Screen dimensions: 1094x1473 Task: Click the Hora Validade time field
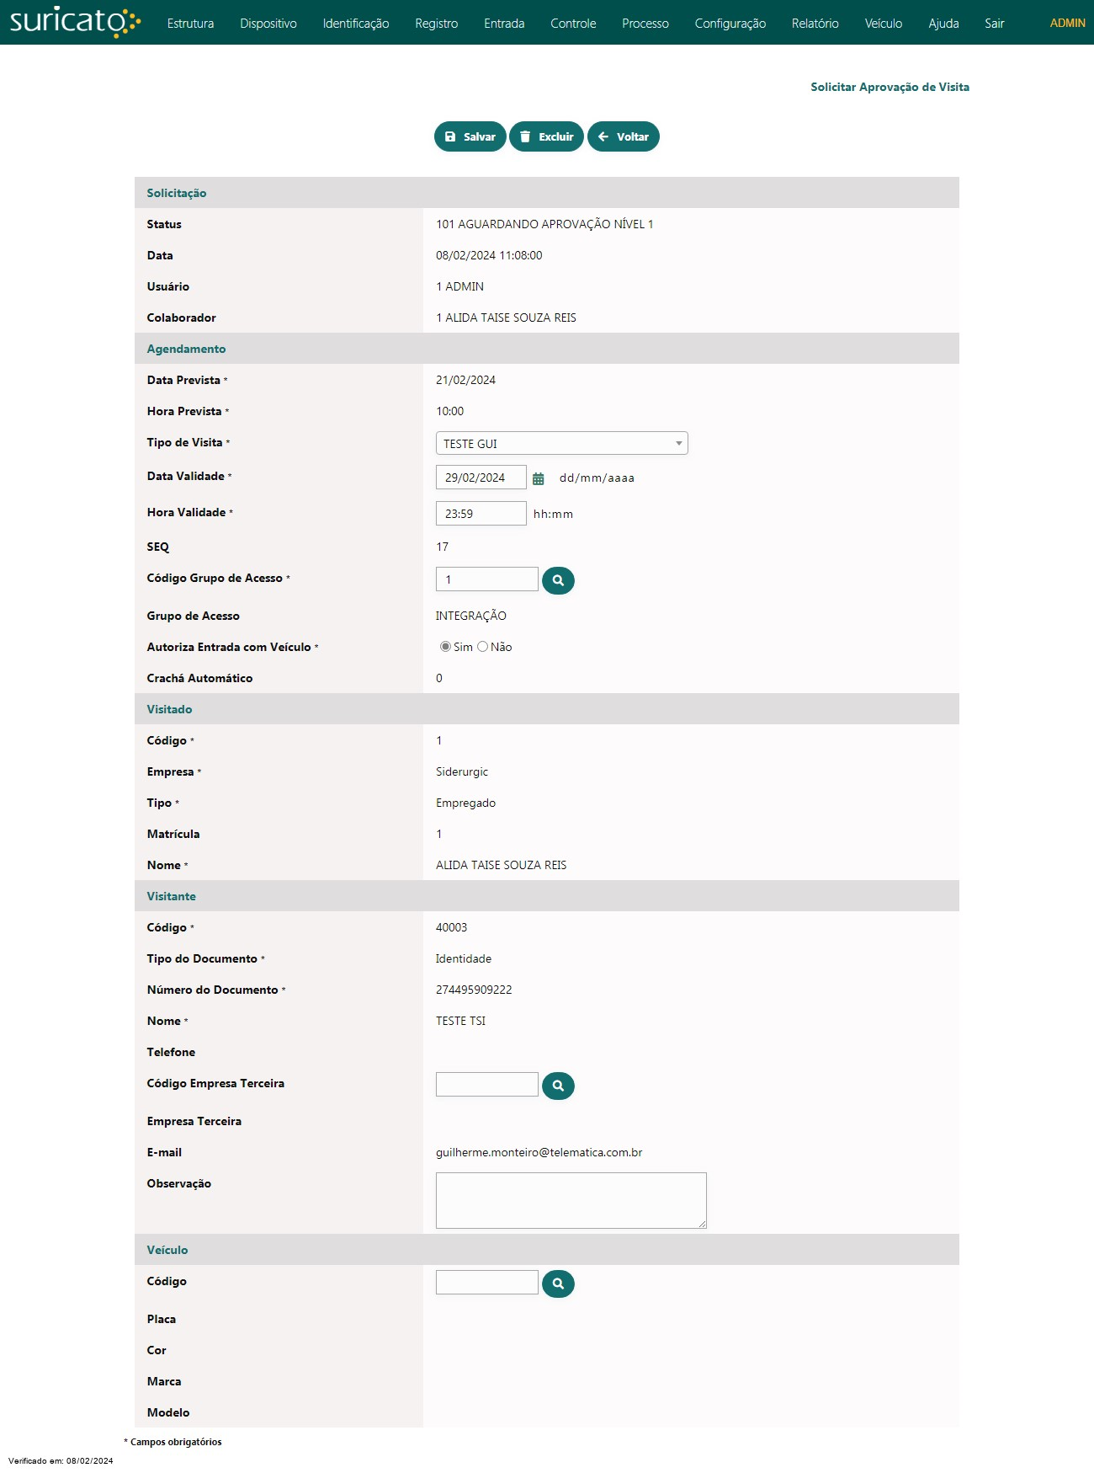pyautogui.click(x=481, y=514)
